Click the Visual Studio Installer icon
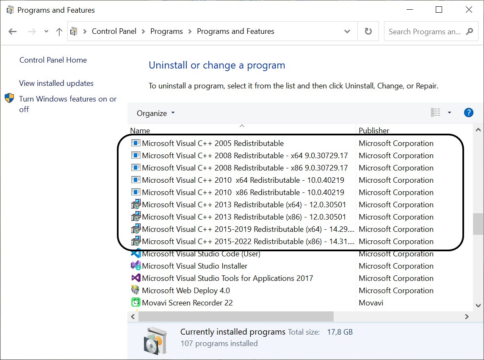Screen dimensions: 484x360 136,266
